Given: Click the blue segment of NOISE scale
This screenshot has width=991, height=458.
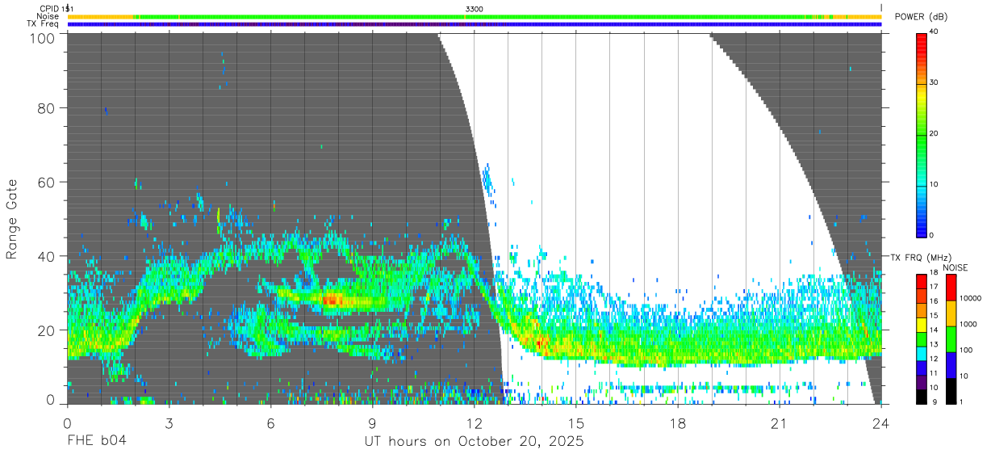Looking at the screenshot, I should click(951, 365).
